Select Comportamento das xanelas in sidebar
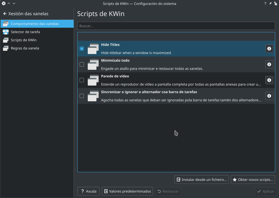Viewport: 279px width, 198px height. click(x=37, y=24)
